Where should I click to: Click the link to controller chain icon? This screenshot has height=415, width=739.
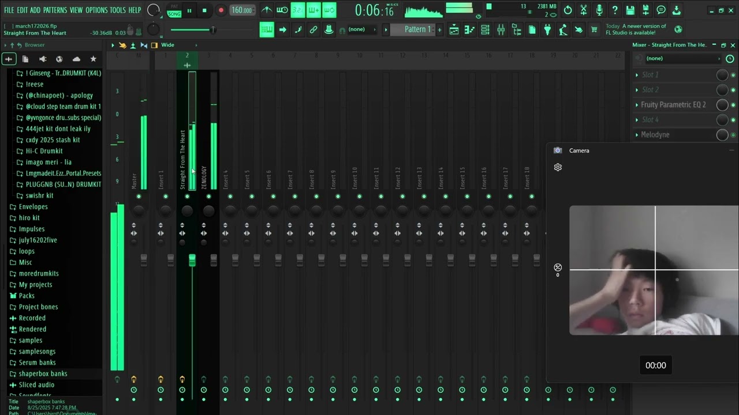pyautogui.click(x=313, y=30)
